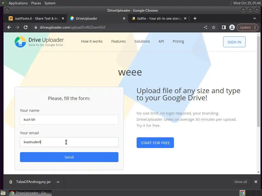This screenshot has height=196, width=262.
Task: Open the side panel icon
Action: pyautogui.click(x=224, y=27)
